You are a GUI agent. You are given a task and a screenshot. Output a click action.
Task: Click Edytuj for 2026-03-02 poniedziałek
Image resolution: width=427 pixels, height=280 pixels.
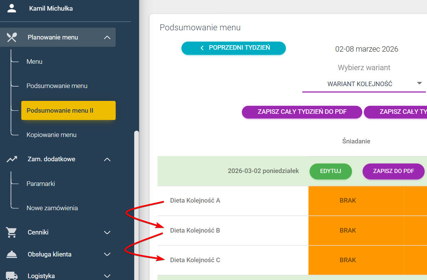[x=331, y=171]
